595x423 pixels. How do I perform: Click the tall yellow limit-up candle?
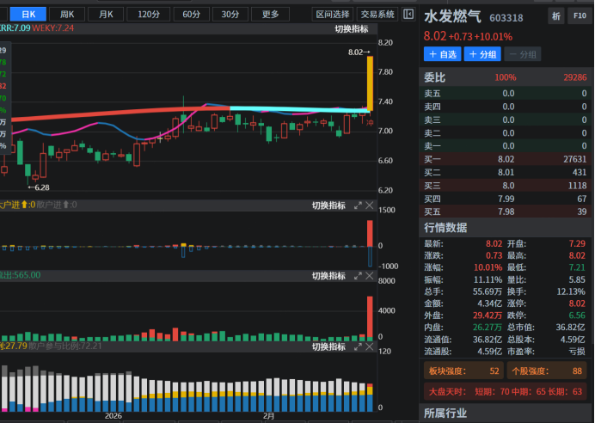click(370, 83)
